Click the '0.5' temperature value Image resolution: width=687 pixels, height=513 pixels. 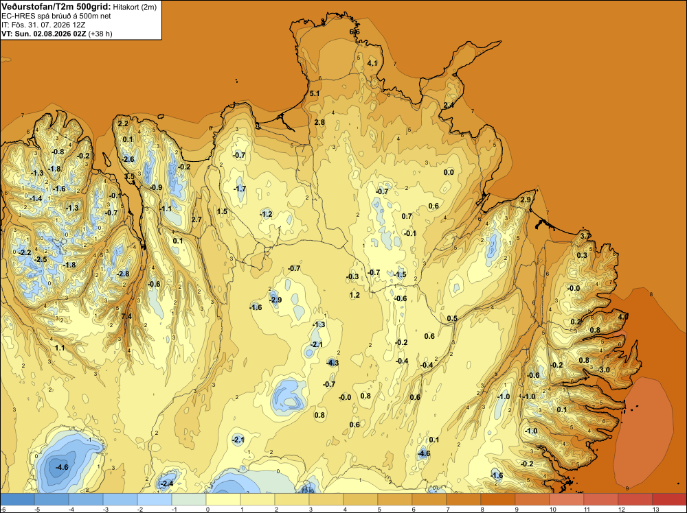[452, 318]
